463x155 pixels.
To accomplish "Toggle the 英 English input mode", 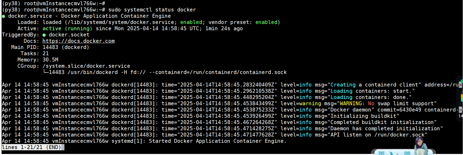I will [382, 153].
